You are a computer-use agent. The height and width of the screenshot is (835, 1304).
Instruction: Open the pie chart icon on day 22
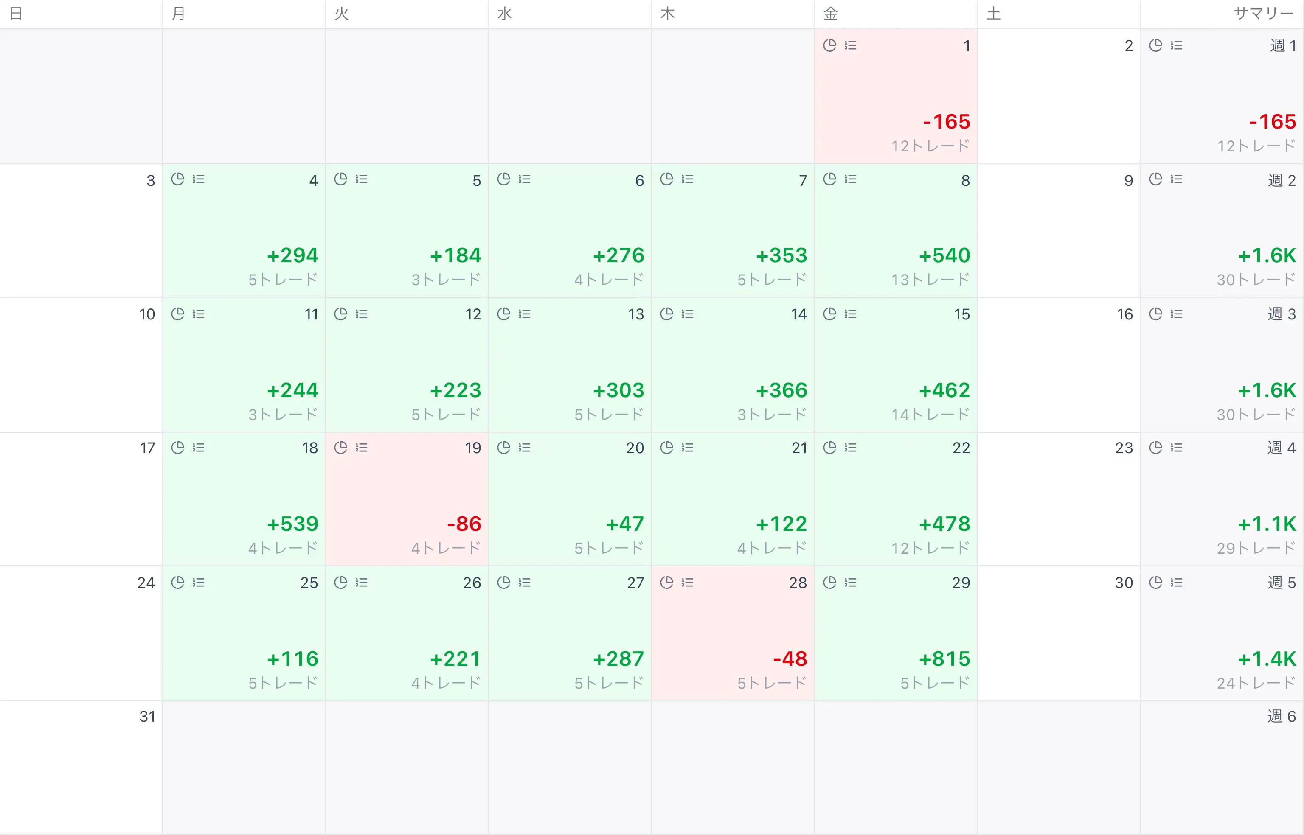click(829, 447)
